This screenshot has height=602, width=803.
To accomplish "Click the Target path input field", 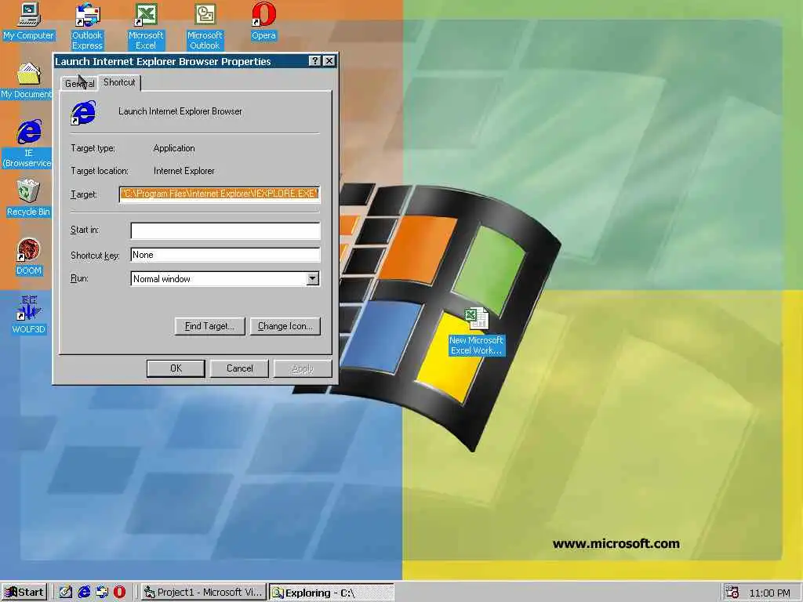I will point(220,194).
